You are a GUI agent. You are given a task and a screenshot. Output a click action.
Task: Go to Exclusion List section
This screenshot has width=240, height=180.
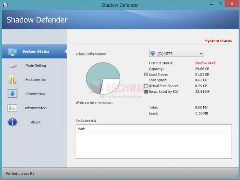pos(34,80)
